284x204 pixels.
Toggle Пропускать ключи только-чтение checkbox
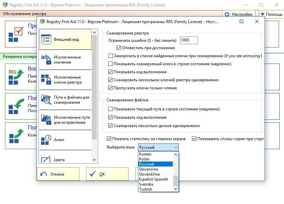click(110, 88)
